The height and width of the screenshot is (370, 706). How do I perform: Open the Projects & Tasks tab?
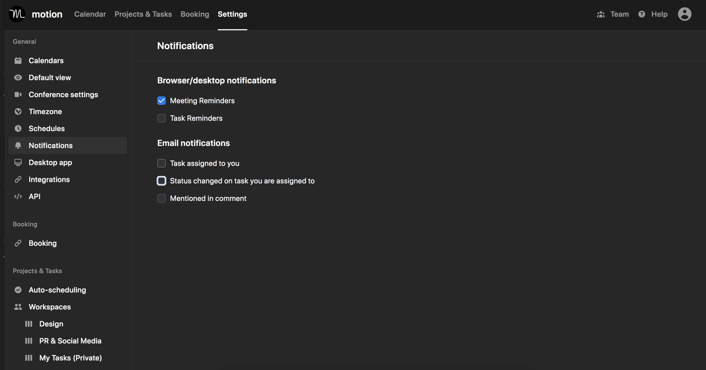click(x=143, y=14)
